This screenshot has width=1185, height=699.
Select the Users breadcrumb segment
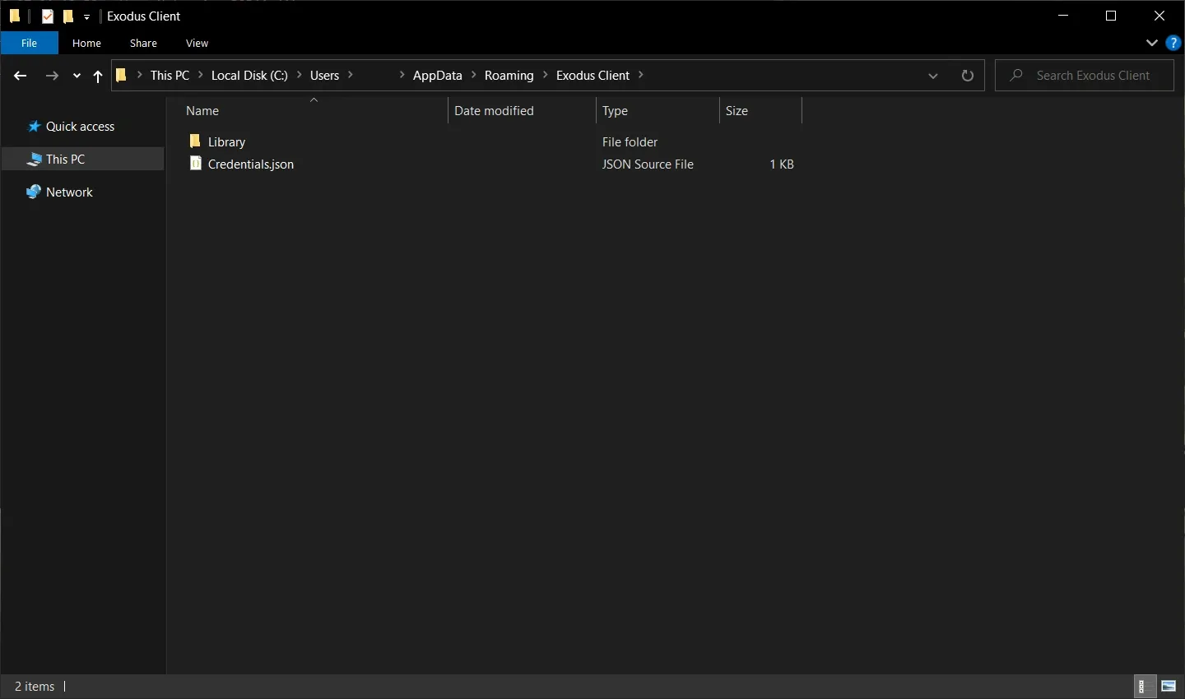tap(324, 76)
